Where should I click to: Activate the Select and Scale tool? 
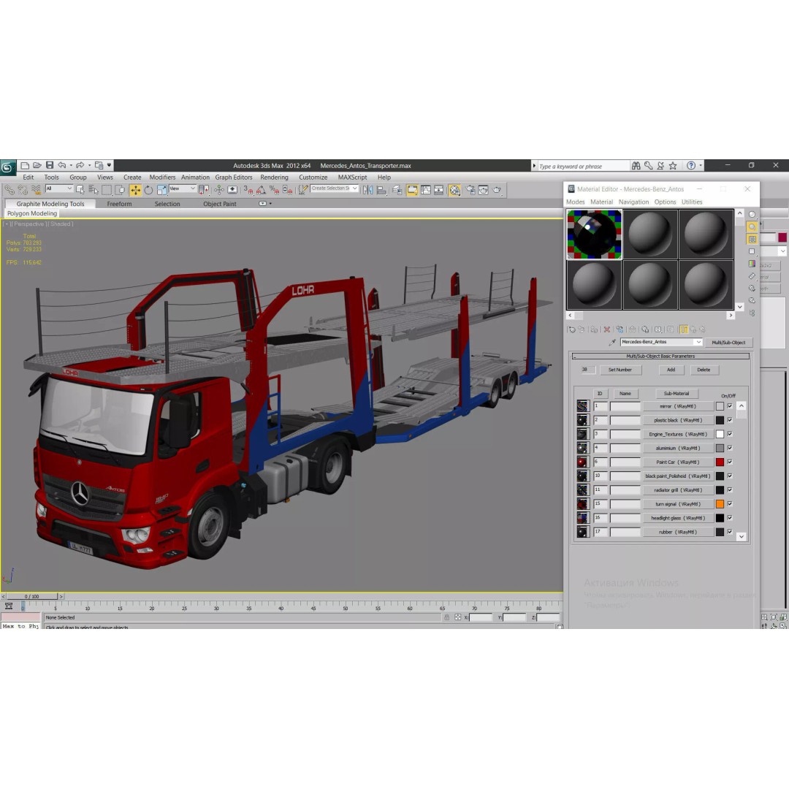coord(161,190)
